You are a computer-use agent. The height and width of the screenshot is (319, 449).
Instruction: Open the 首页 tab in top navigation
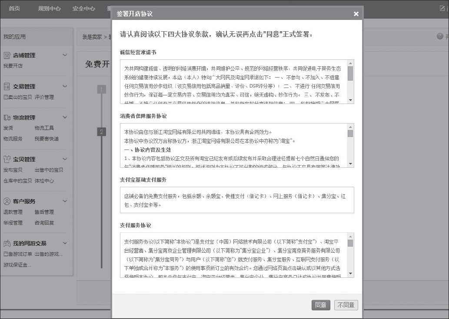14,9
